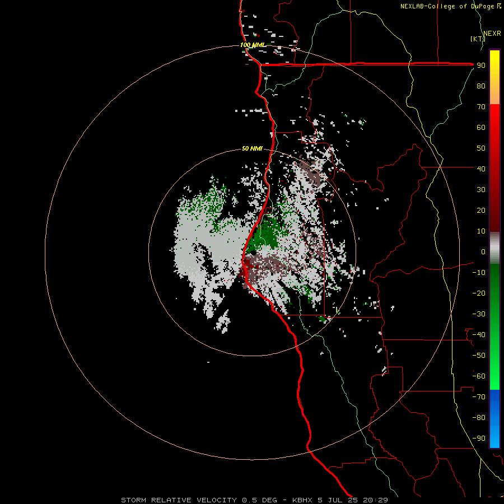This screenshot has width=504, height=504.
Task: Click the -10 value on the velocity scale
Action: 479,273
